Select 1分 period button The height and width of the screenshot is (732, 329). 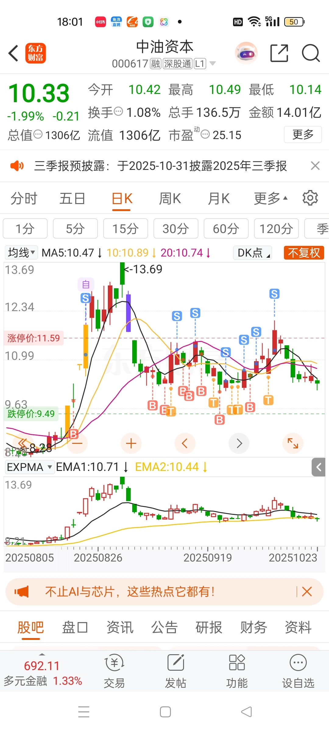pos(25,228)
